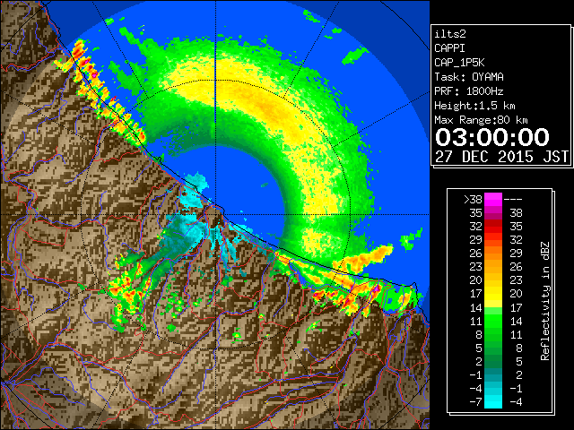Select the "Height:1.5 km" text
This screenshot has width=574, height=430.
coord(474,106)
